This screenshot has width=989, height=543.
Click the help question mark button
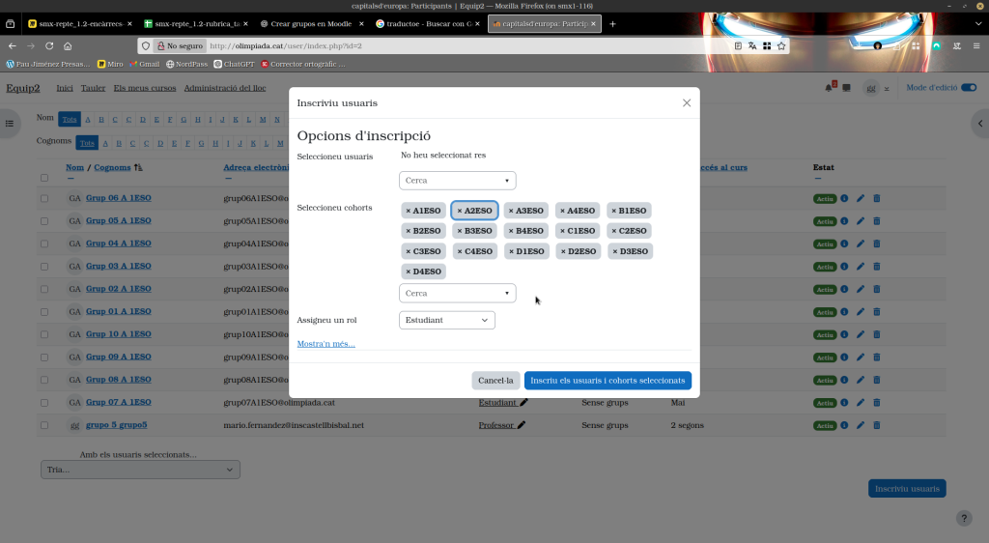tap(963, 519)
